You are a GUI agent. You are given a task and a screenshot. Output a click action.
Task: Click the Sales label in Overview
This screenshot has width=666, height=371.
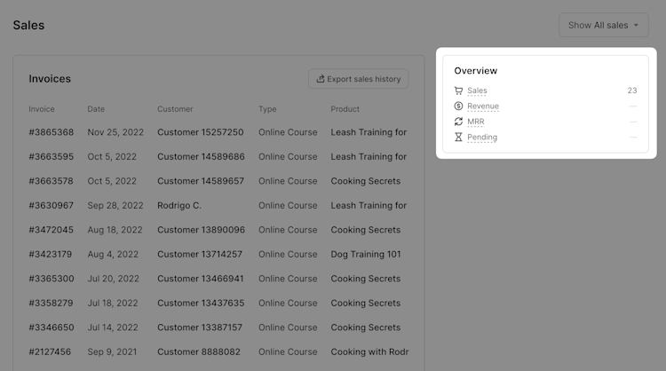(x=477, y=91)
